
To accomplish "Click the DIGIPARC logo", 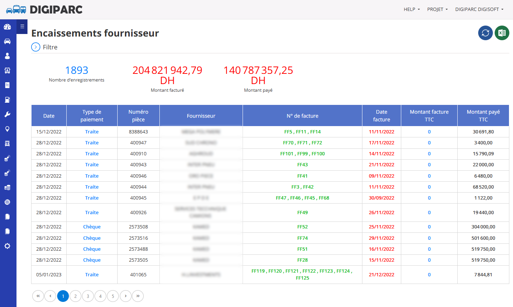I will click(x=44, y=10).
